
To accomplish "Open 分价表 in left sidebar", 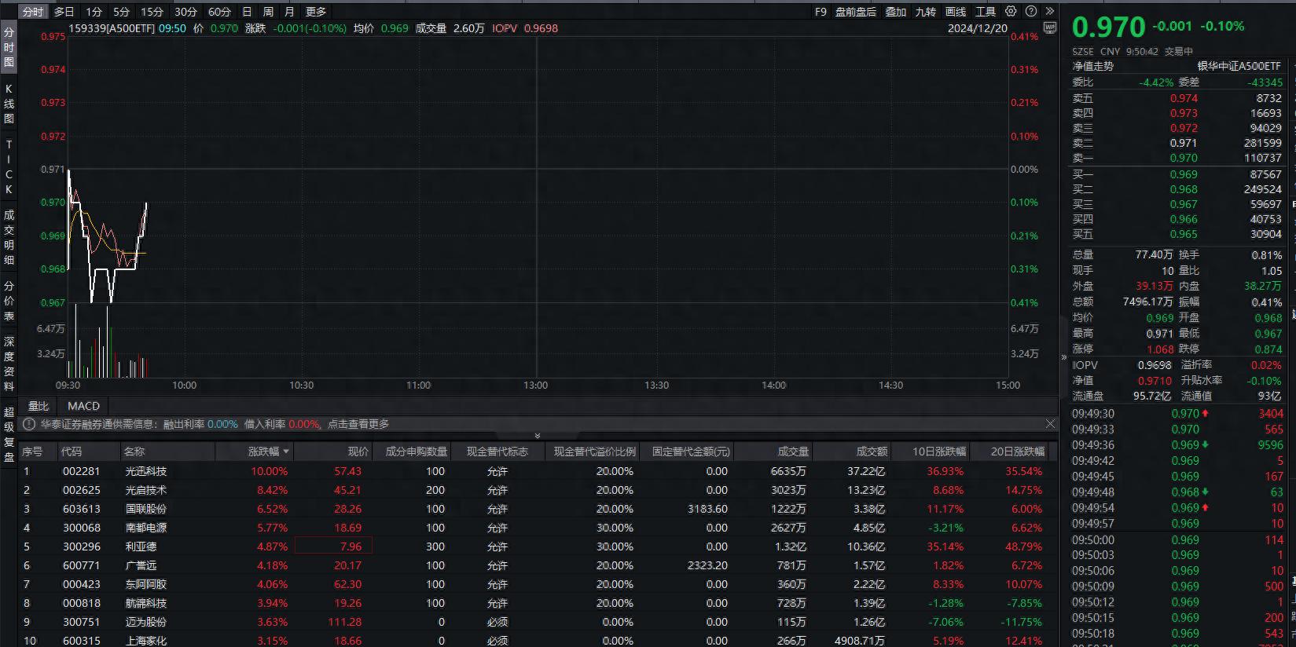I will click(9, 301).
